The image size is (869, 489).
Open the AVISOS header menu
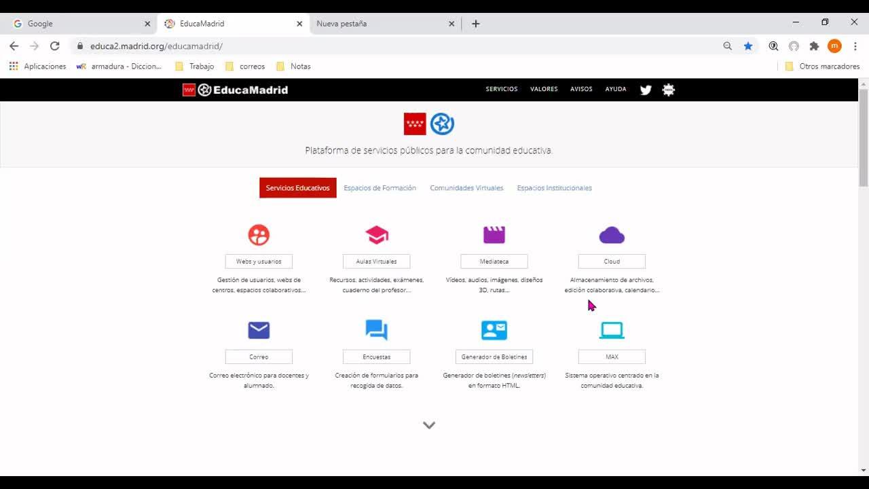(x=581, y=89)
